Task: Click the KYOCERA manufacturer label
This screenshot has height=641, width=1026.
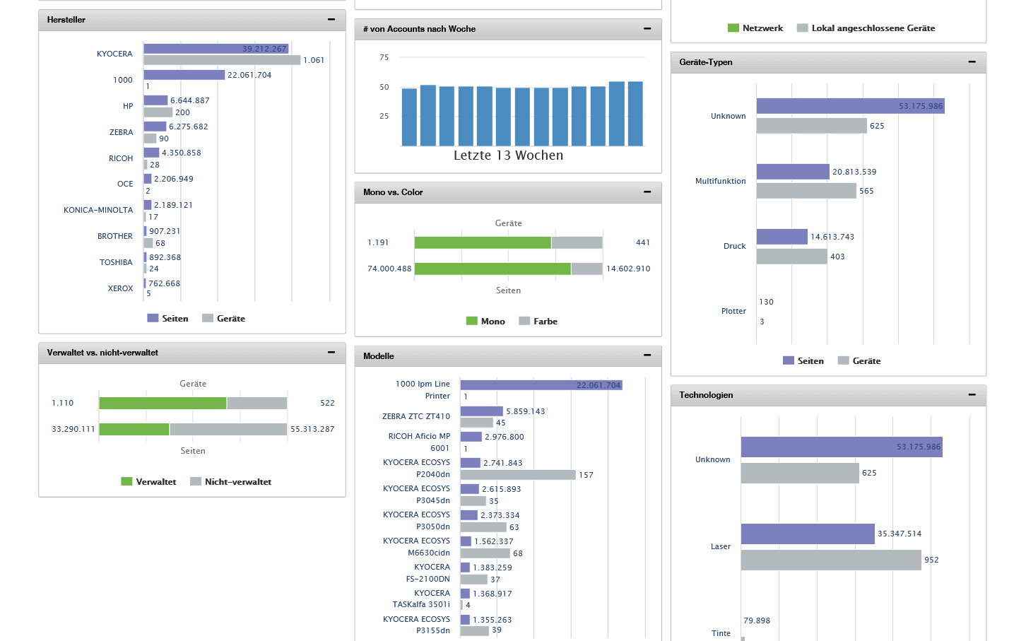Action: pyautogui.click(x=114, y=54)
